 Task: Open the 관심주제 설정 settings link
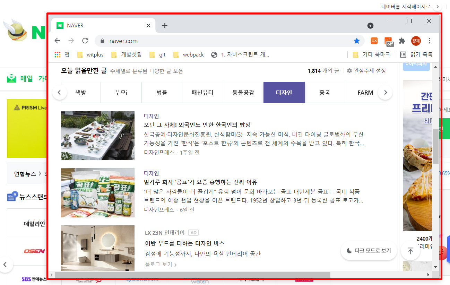(x=366, y=71)
